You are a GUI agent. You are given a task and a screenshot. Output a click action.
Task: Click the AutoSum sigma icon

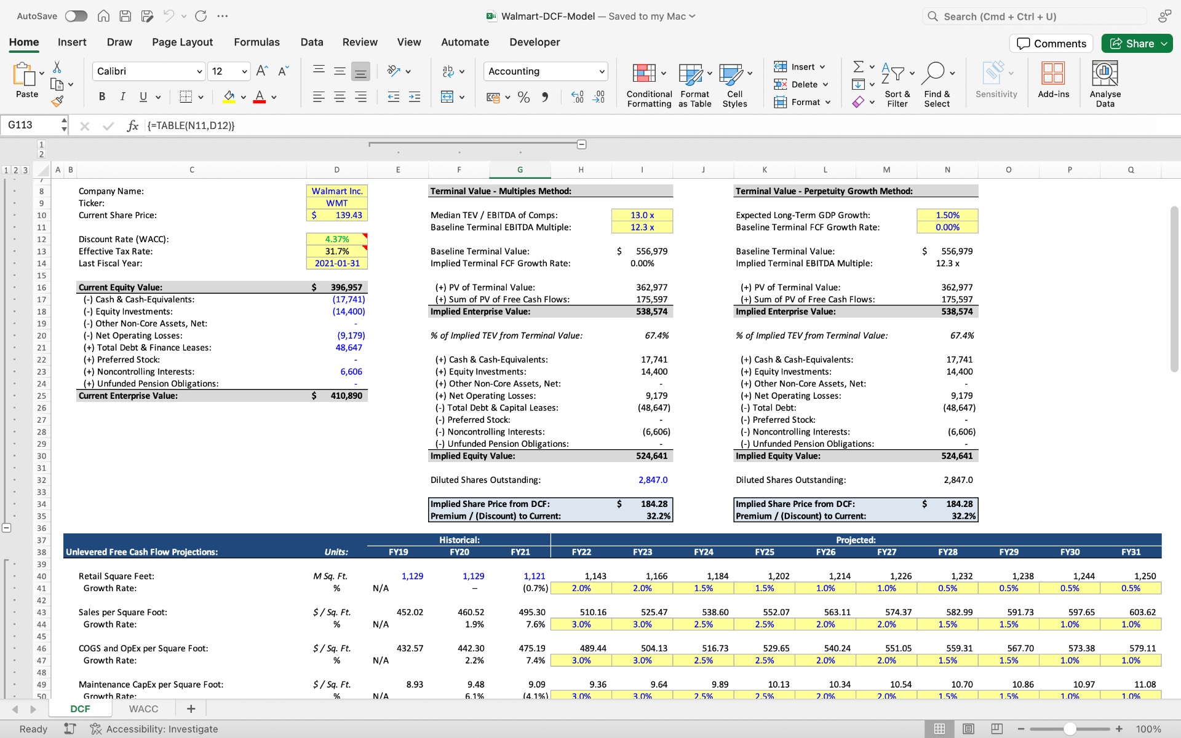pyautogui.click(x=858, y=66)
